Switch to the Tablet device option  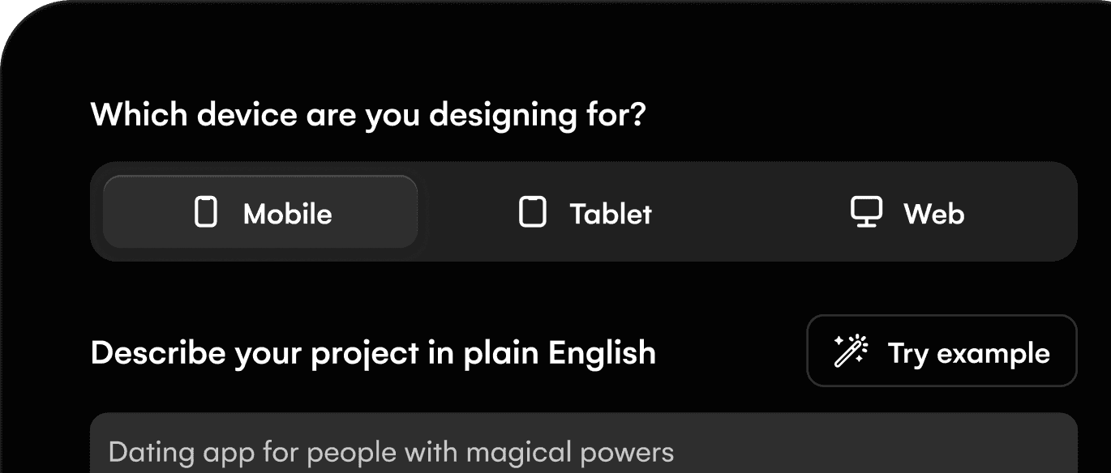tap(585, 211)
